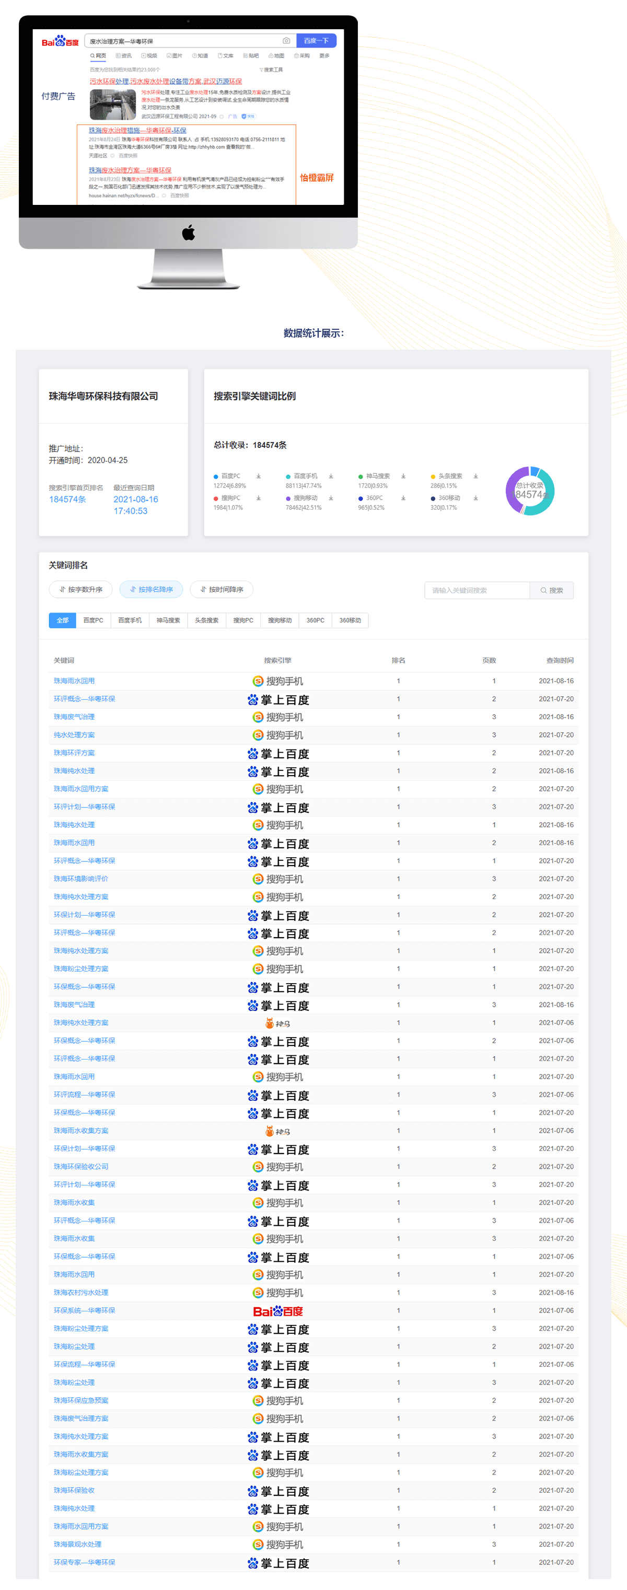Click the 掌上百度 logo in the 环保专家—华粤环保 row

click(x=277, y=1563)
